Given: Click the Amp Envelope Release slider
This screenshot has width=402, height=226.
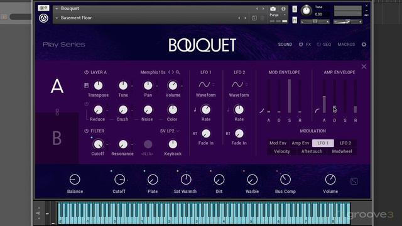Looking at the screenshot, I should click(356, 97).
